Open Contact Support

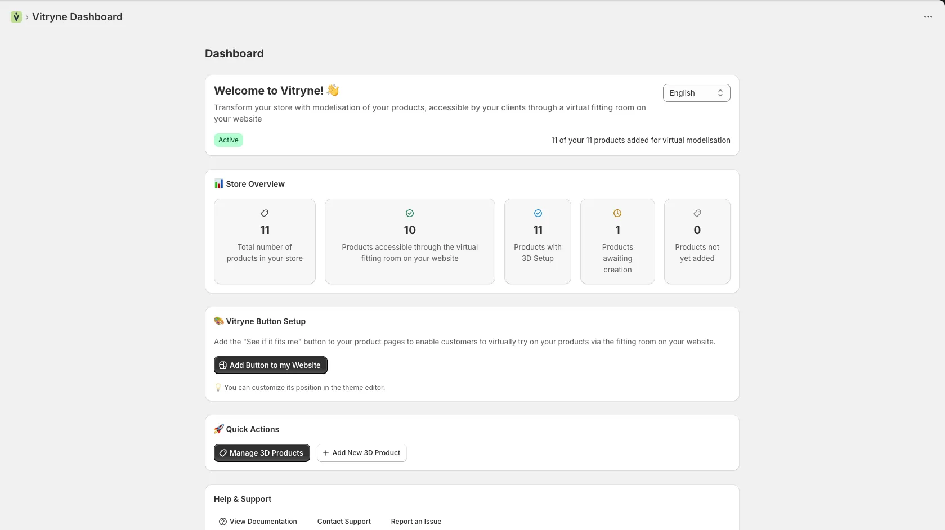pos(343,522)
